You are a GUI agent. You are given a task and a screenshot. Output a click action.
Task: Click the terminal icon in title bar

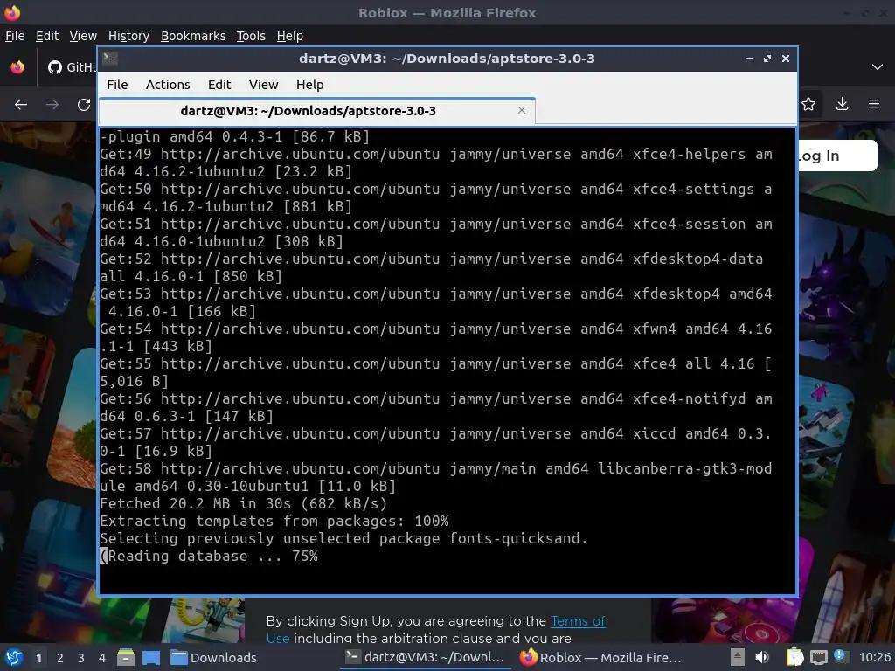pyautogui.click(x=110, y=59)
